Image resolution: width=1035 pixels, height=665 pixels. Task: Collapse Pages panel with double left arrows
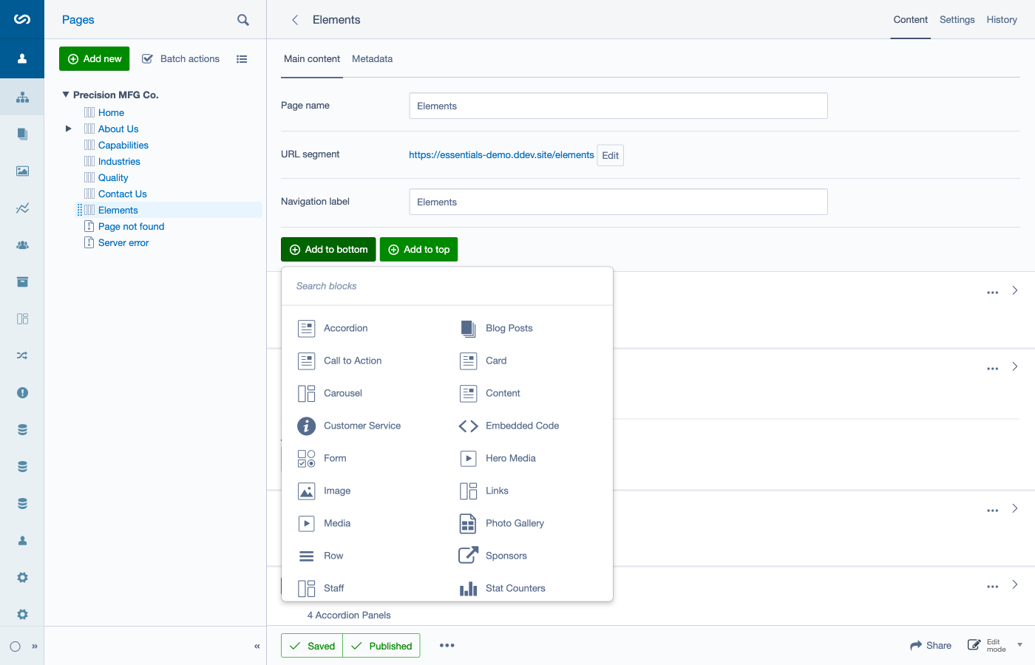(257, 647)
